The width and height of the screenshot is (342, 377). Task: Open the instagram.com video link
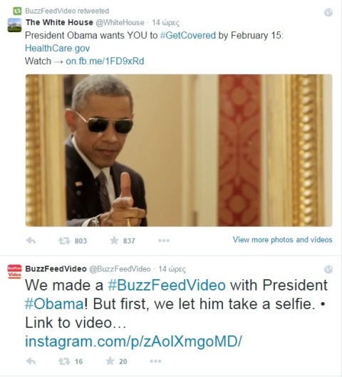(133, 341)
